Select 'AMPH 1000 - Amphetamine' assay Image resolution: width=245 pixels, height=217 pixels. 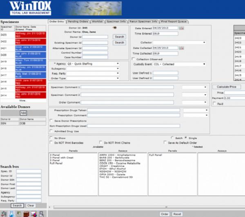pyautogui.click(x=117, y=155)
